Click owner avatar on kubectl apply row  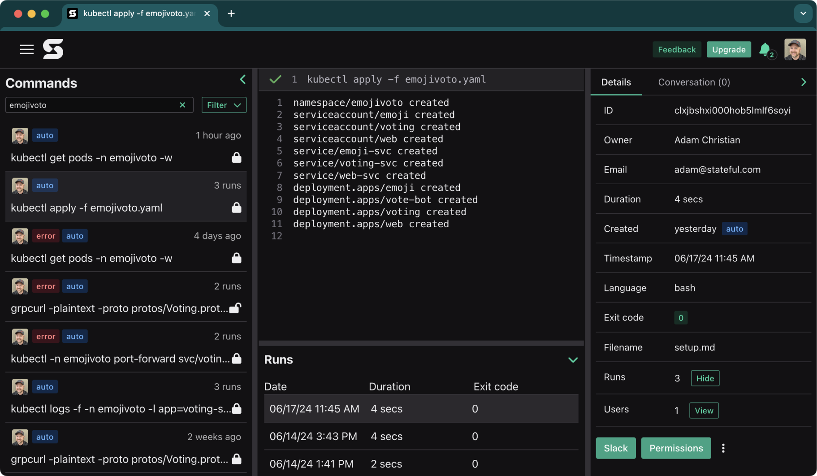20,186
